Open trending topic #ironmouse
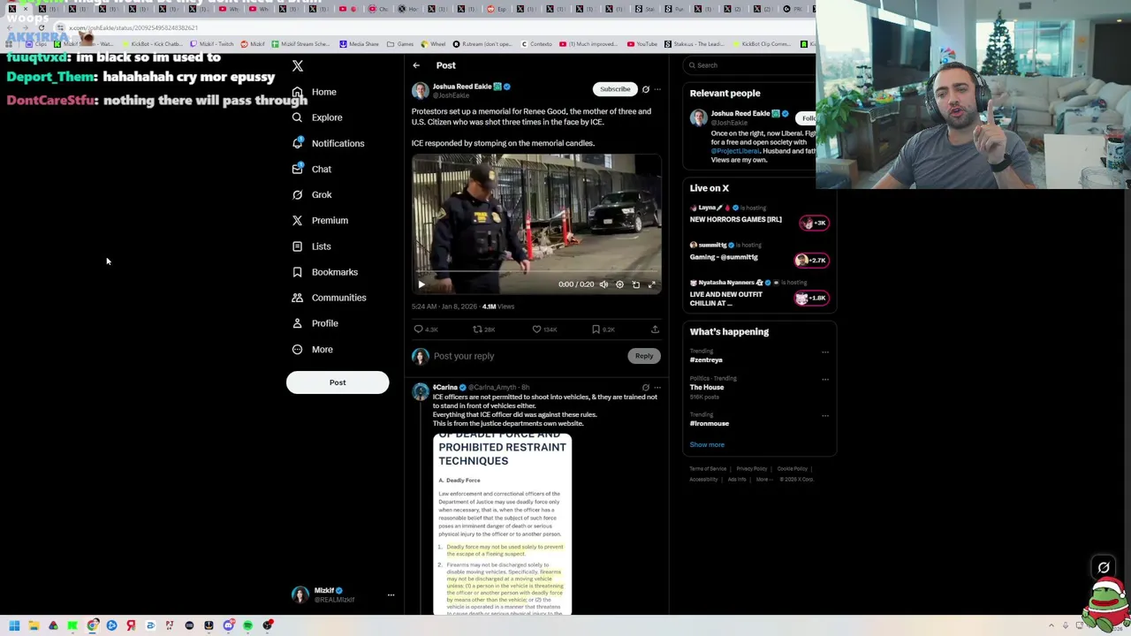Viewport: 1131px width, 636px height. click(x=710, y=424)
